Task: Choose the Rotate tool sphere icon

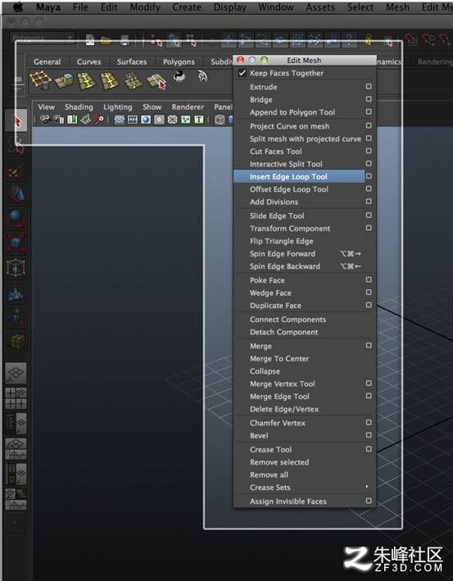Action: click(x=16, y=218)
